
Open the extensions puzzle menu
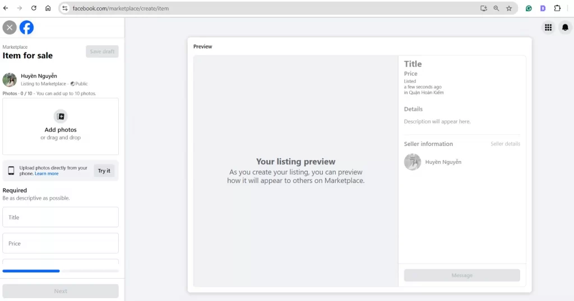557,8
